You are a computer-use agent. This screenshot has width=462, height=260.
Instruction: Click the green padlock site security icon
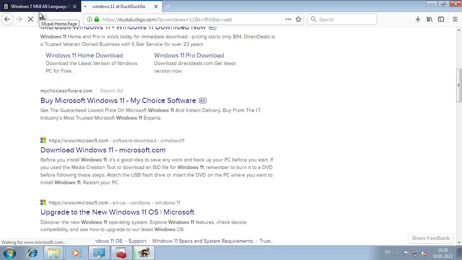(x=97, y=19)
